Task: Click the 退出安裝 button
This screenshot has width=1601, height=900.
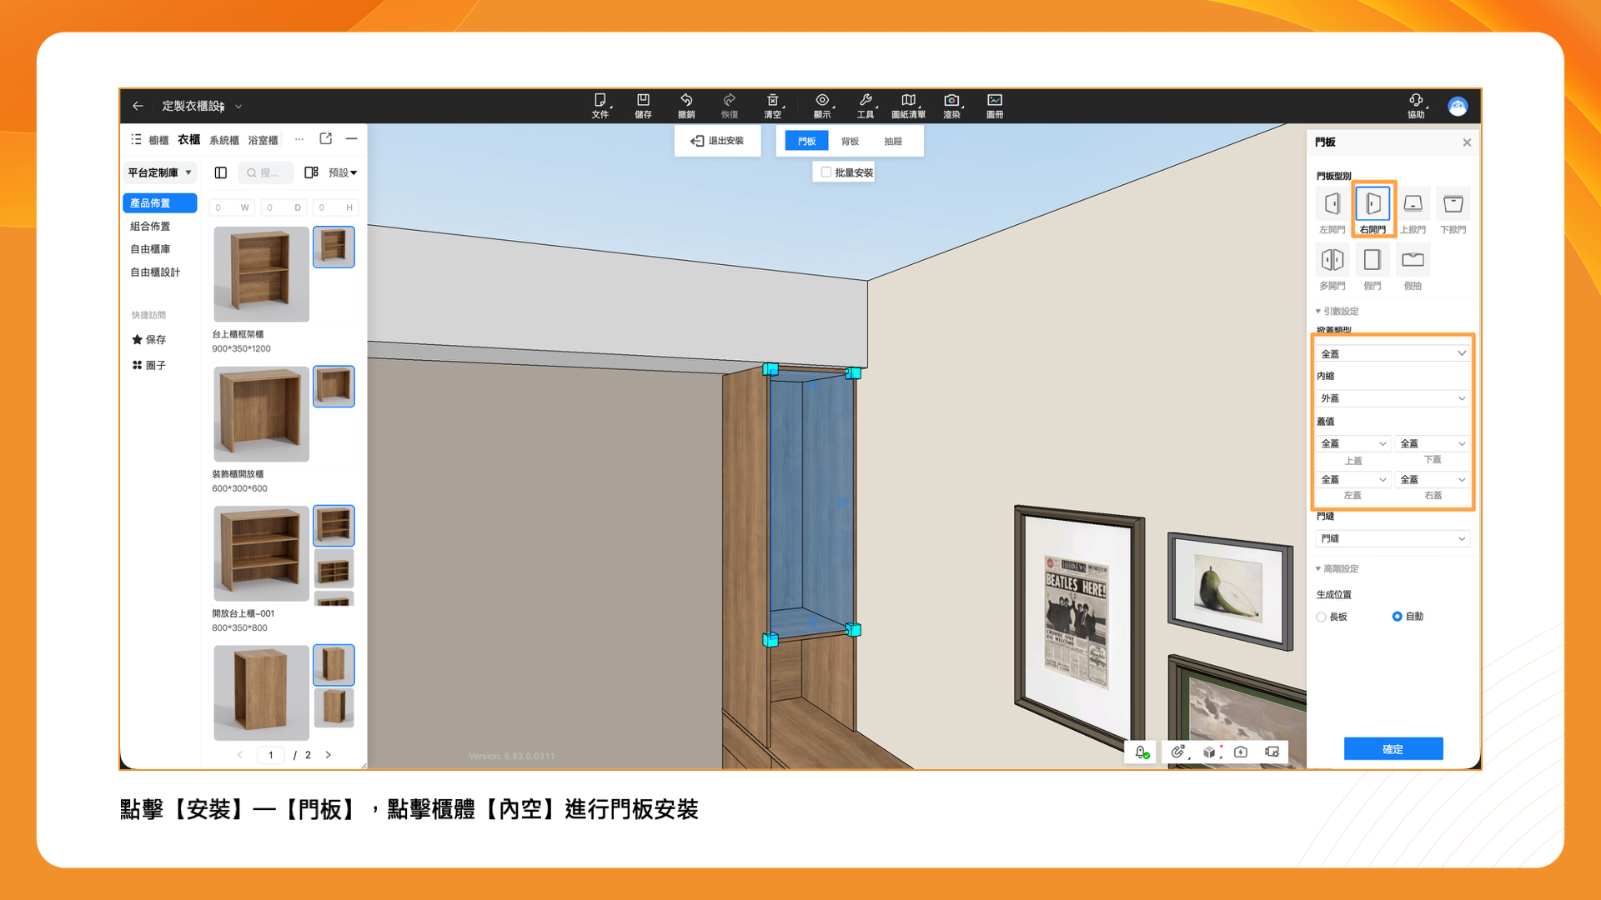Action: [717, 141]
